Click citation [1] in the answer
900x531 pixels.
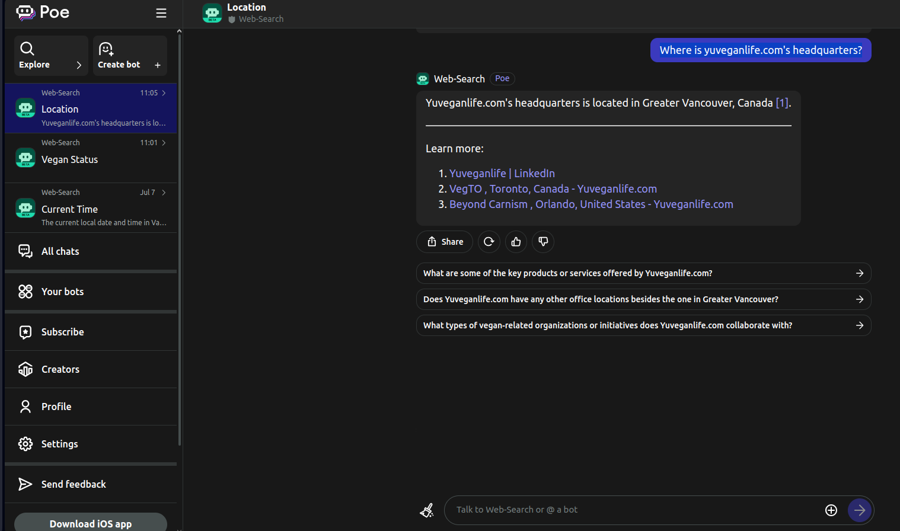(782, 103)
